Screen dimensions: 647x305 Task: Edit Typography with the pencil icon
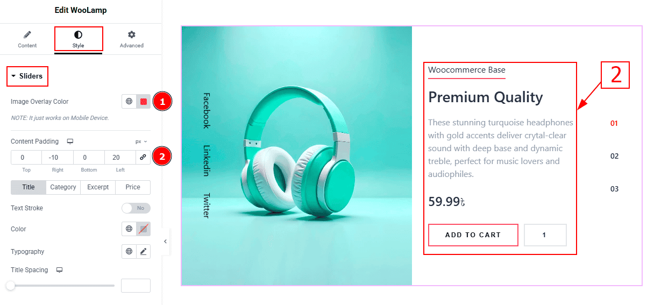click(x=144, y=251)
